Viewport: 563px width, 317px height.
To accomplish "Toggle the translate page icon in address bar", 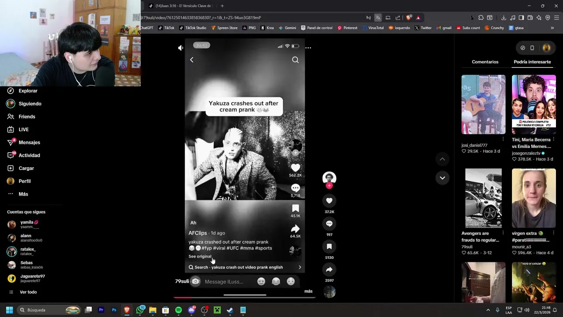I will click(378, 18).
